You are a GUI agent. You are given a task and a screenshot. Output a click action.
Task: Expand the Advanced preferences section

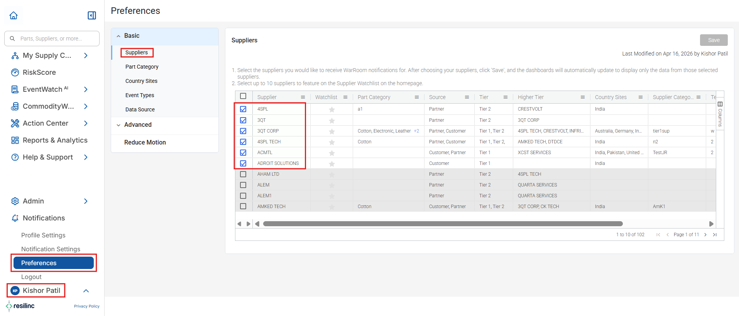[118, 125]
